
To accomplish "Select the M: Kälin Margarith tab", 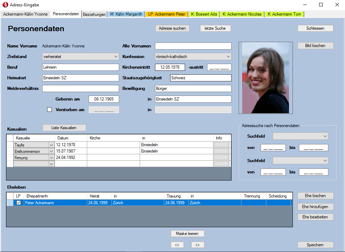I will tap(126, 15).
